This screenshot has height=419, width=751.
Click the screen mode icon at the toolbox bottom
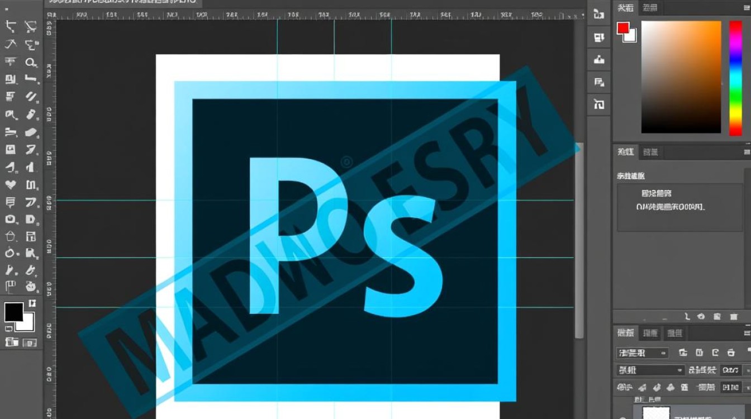[x=30, y=342]
